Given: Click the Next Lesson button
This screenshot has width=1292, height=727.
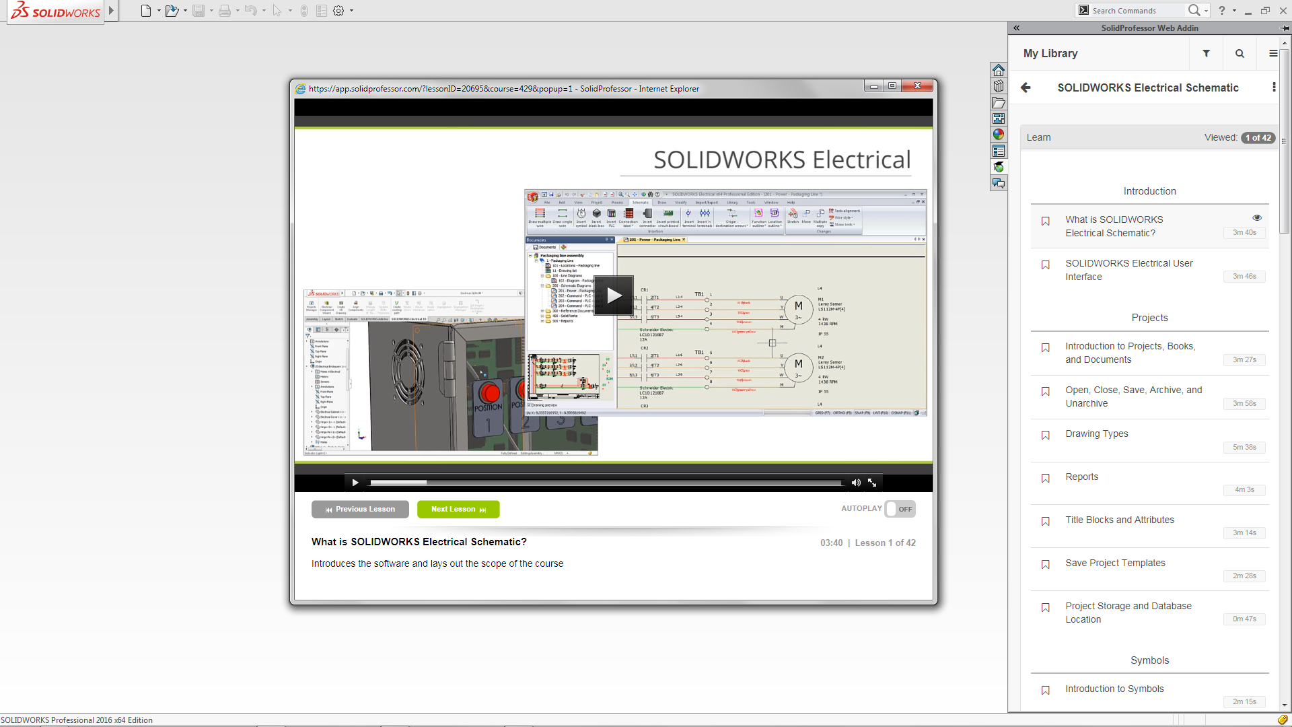Looking at the screenshot, I should [x=458, y=510].
